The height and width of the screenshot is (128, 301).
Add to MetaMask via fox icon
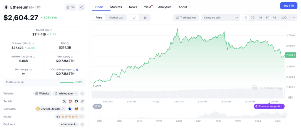click(76, 109)
